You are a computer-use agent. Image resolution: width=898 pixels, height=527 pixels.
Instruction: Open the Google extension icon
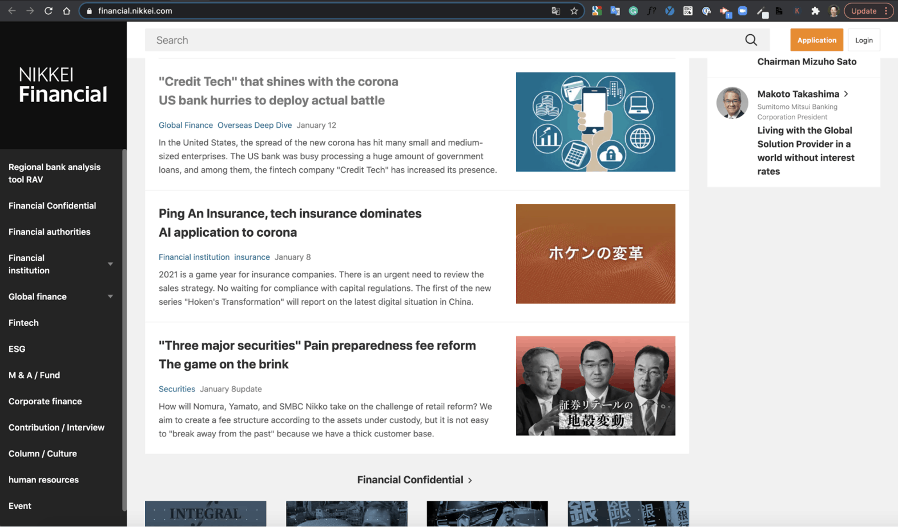pos(597,11)
